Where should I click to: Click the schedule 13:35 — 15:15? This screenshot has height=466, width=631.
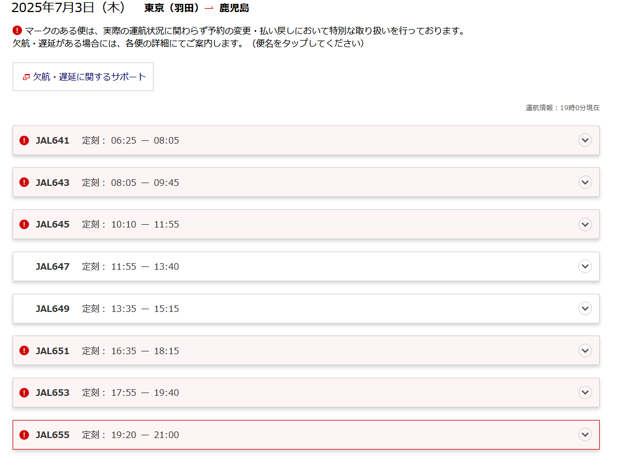click(x=145, y=309)
